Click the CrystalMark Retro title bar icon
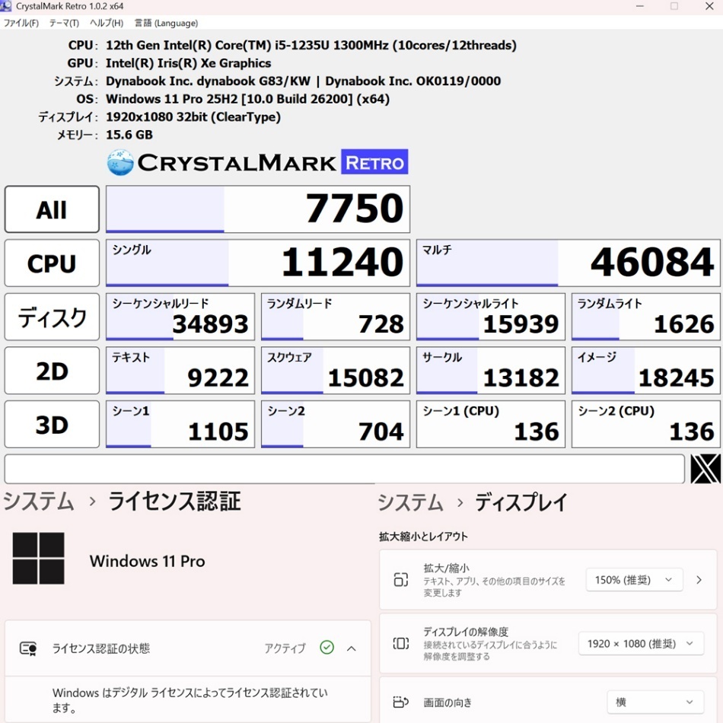The image size is (723, 723). point(6,6)
